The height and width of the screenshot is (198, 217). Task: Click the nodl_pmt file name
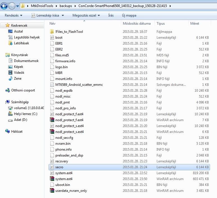[62, 102]
